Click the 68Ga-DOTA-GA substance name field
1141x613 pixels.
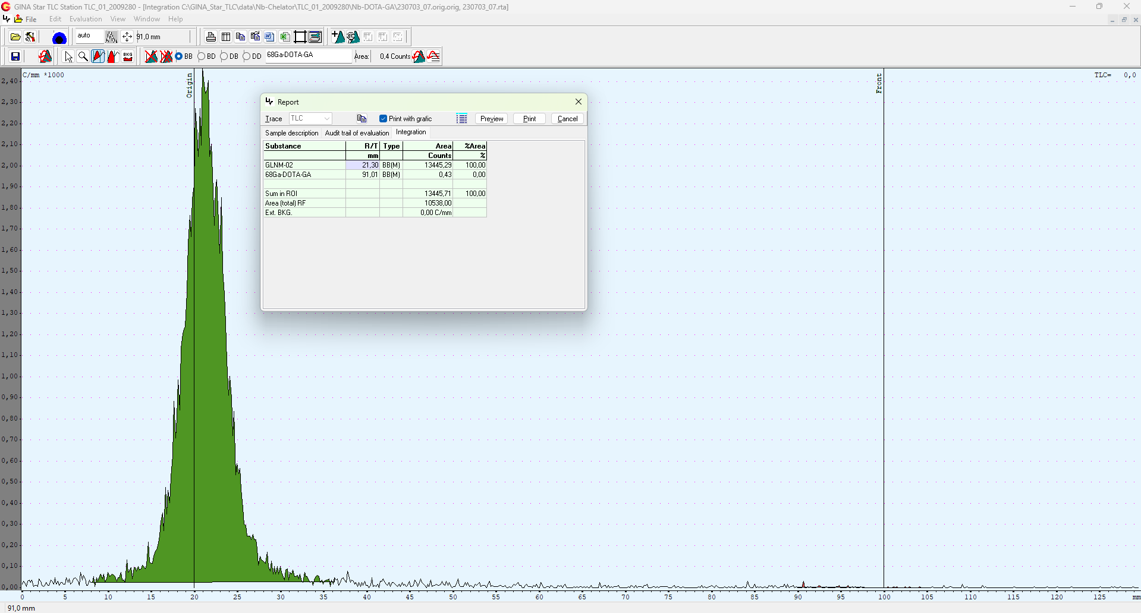pyautogui.click(x=308, y=55)
